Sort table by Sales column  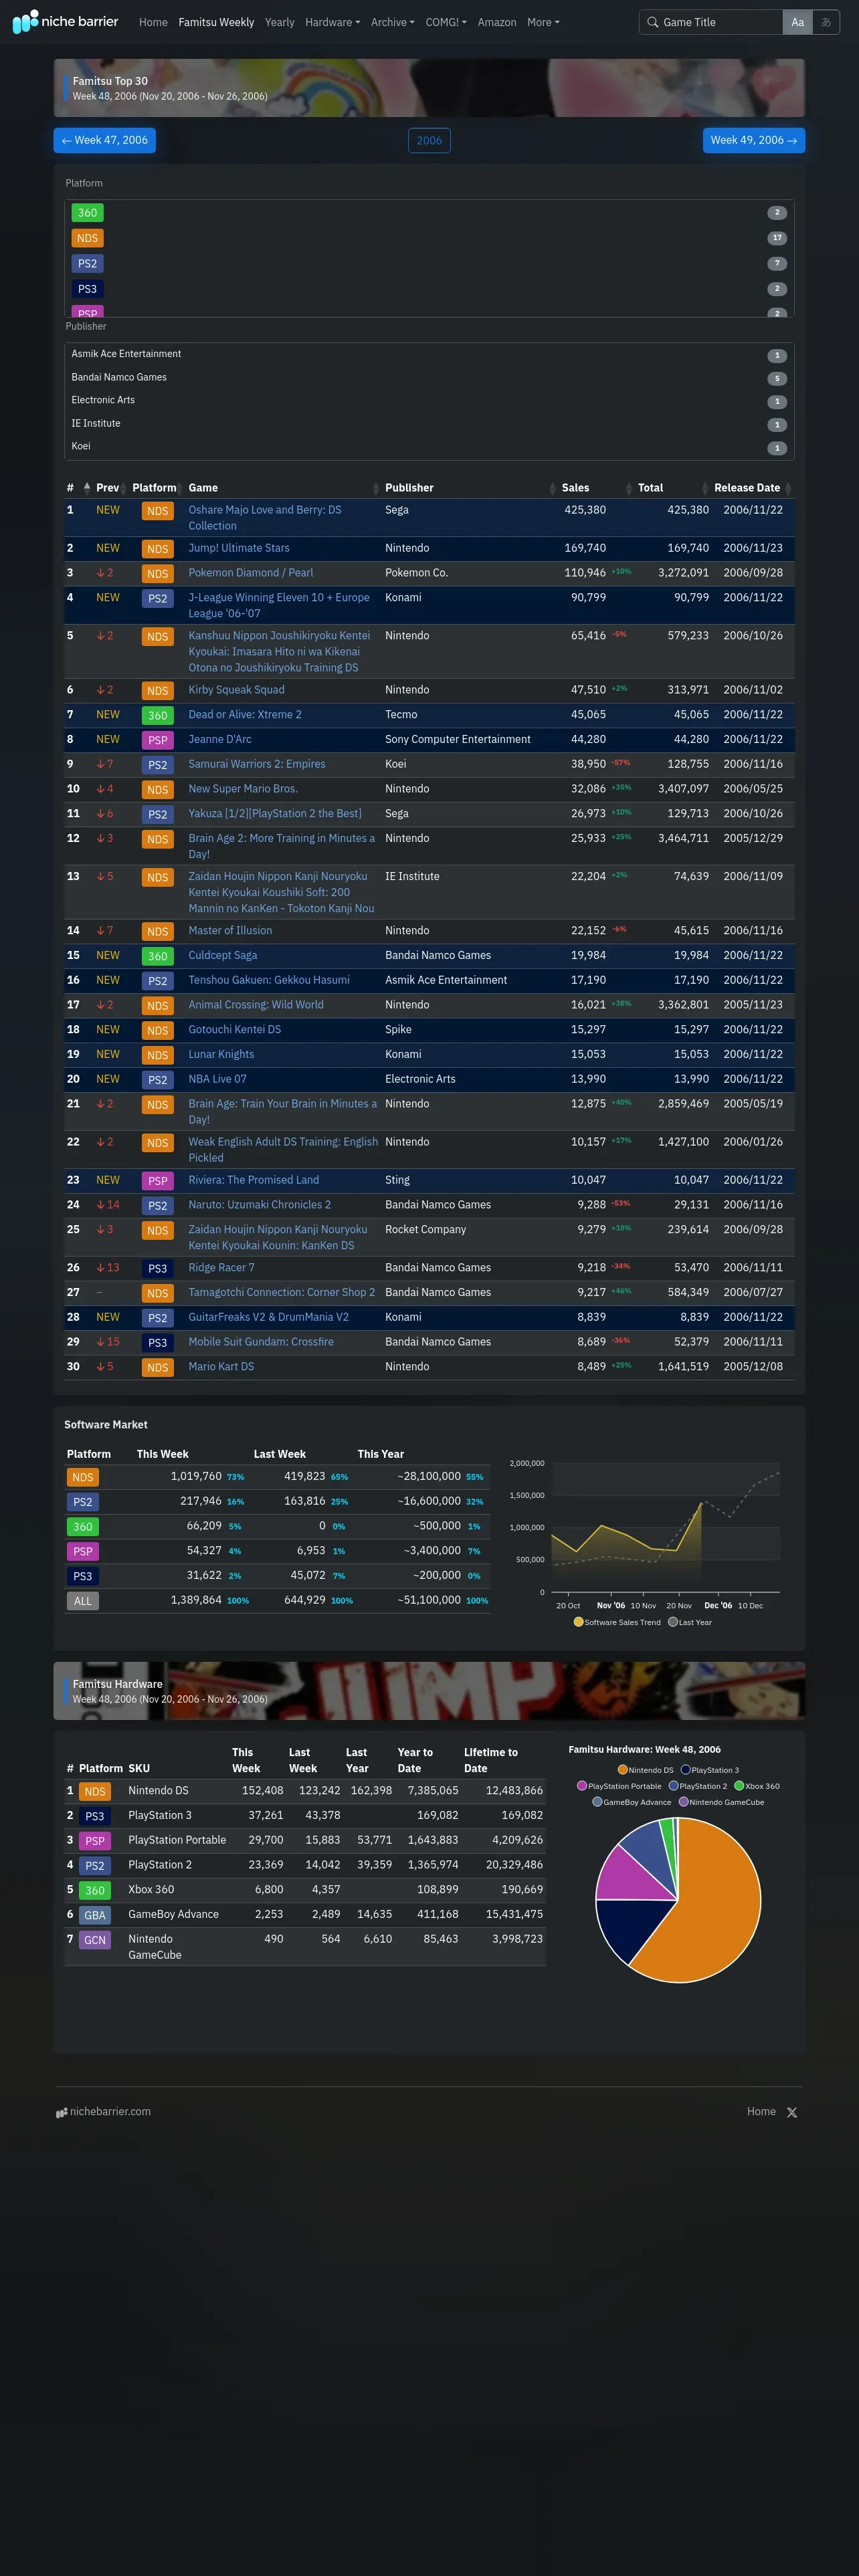pos(596,488)
